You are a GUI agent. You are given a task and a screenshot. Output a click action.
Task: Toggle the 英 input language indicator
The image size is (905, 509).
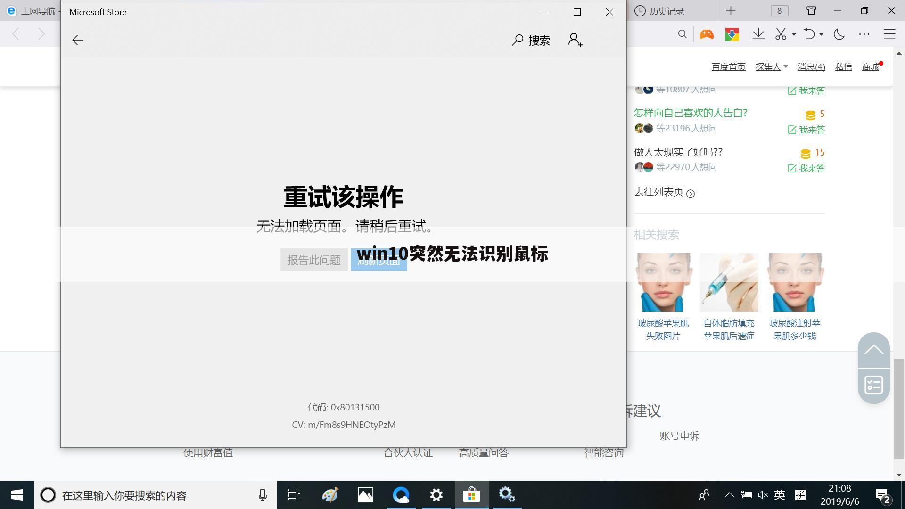780,495
